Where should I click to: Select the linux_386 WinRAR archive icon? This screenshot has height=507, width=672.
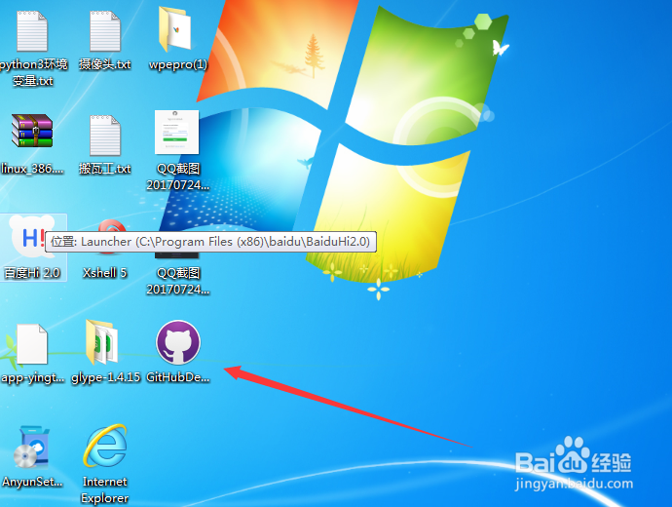[32, 131]
